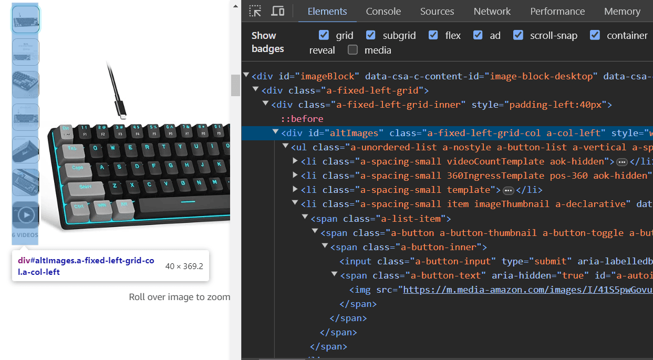Uncheck the scroll-snap badge checkbox
Image resolution: width=653 pixels, height=360 pixels.
[x=518, y=35]
